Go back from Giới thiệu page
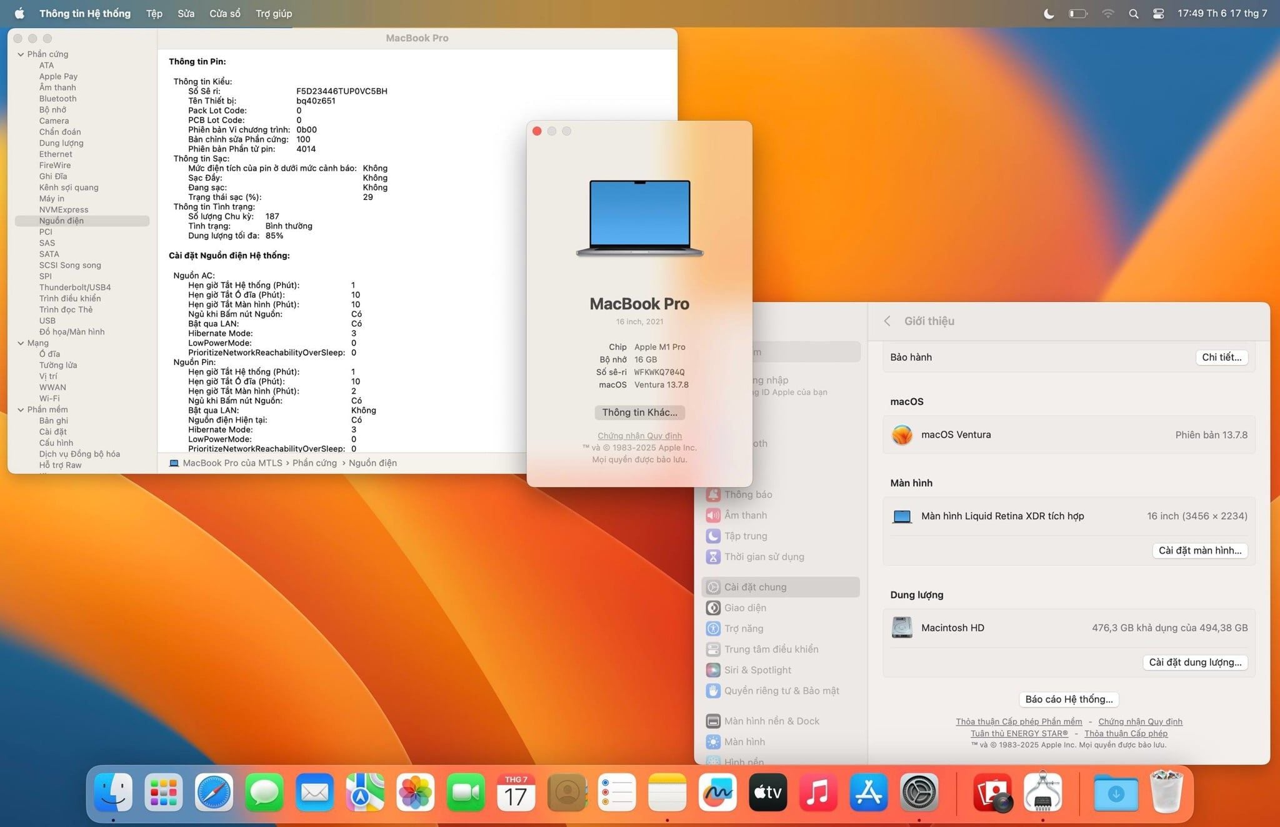 tap(887, 321)
